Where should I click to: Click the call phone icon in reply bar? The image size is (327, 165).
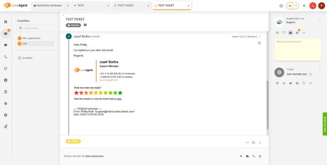pos(253,156)
